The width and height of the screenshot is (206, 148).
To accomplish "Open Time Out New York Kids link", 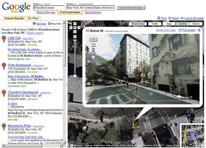I will pyautogui.click(x=26, y=137).
